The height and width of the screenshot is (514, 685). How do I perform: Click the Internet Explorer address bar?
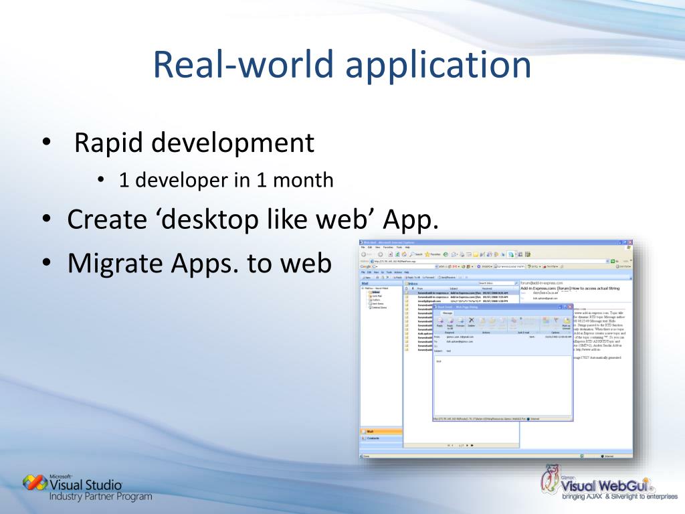(488, 262)
